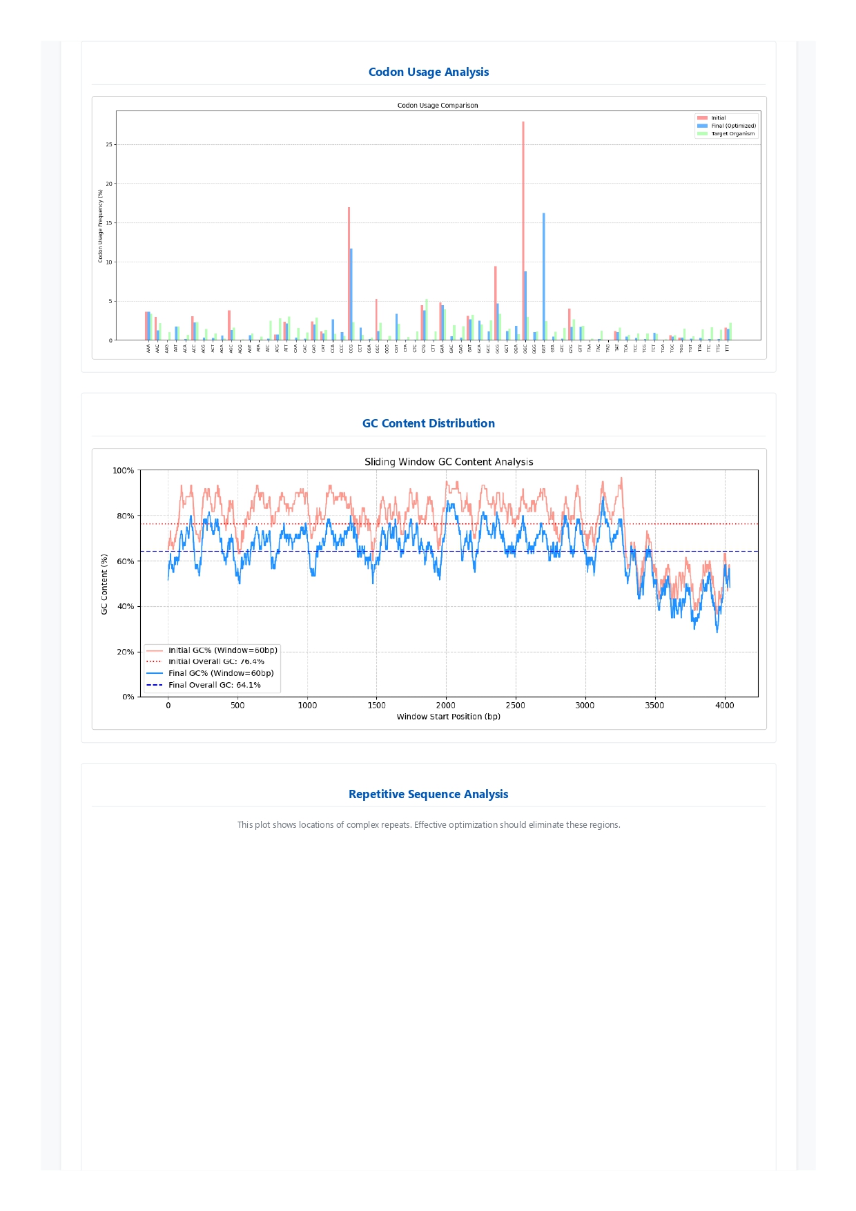Click the 'Codon Usage Frequency (%)' axis label
856x1211 pixels.
(100, 226)
